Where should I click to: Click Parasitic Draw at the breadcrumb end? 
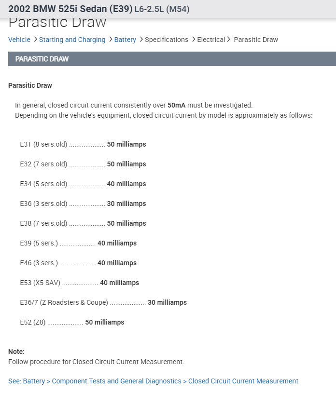256,40
